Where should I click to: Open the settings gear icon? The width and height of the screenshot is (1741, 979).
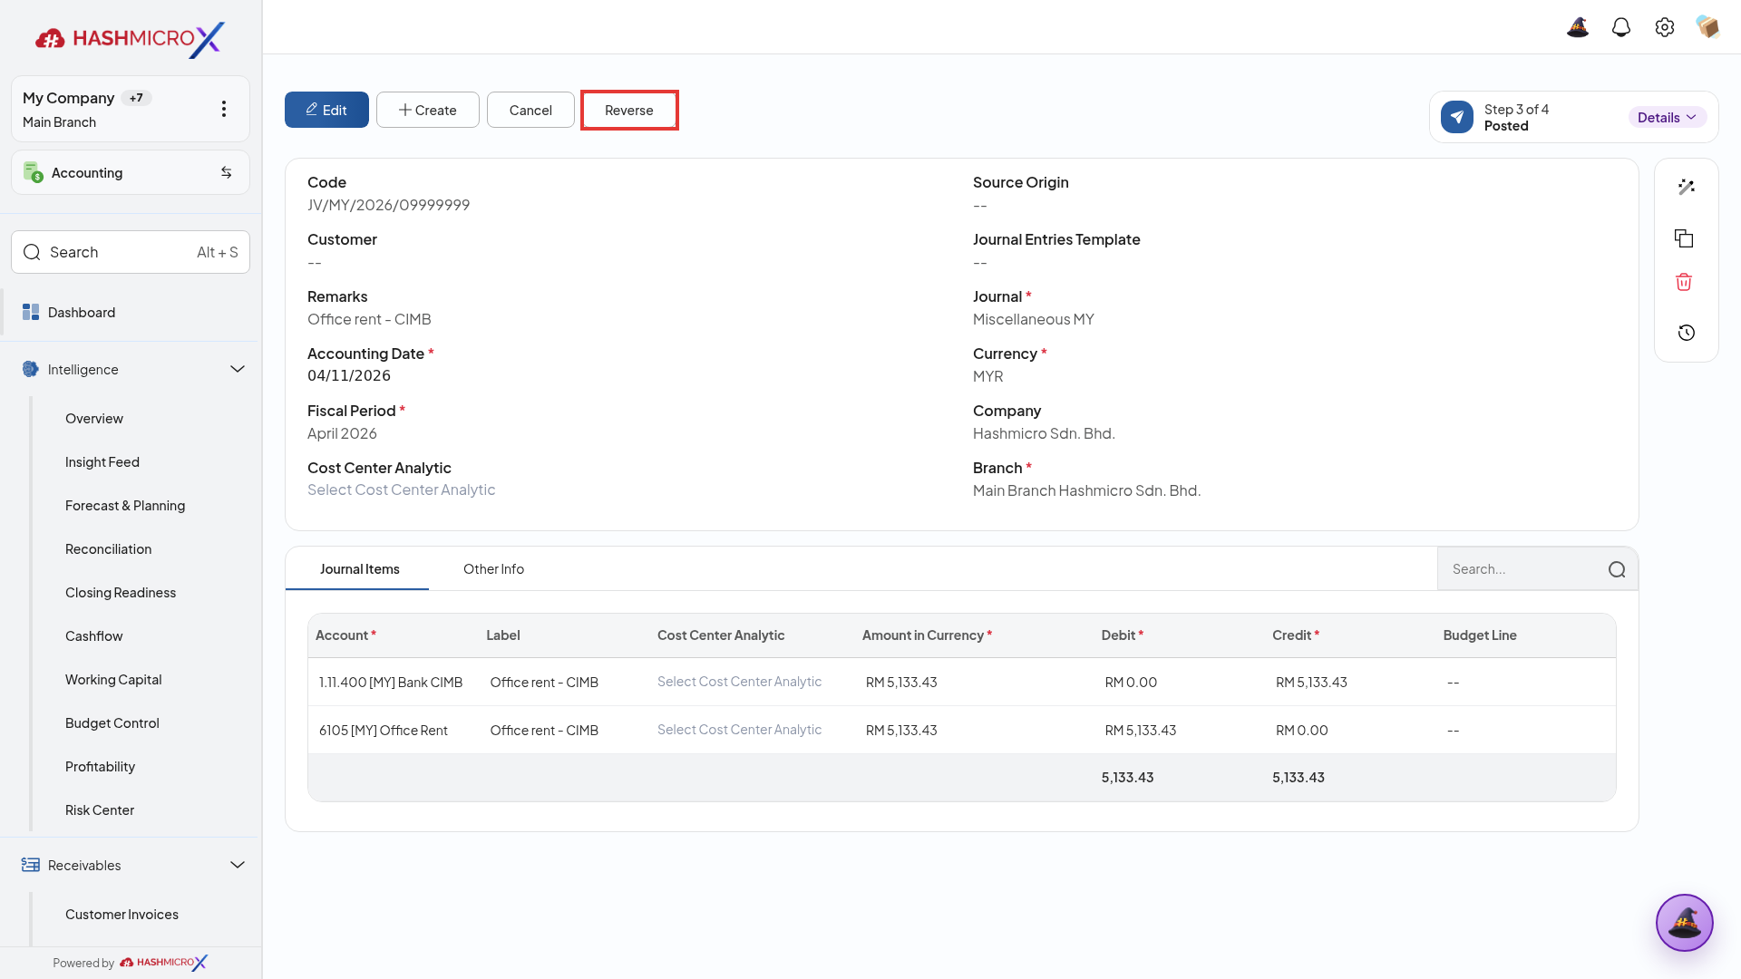(x=1665, y=27)
